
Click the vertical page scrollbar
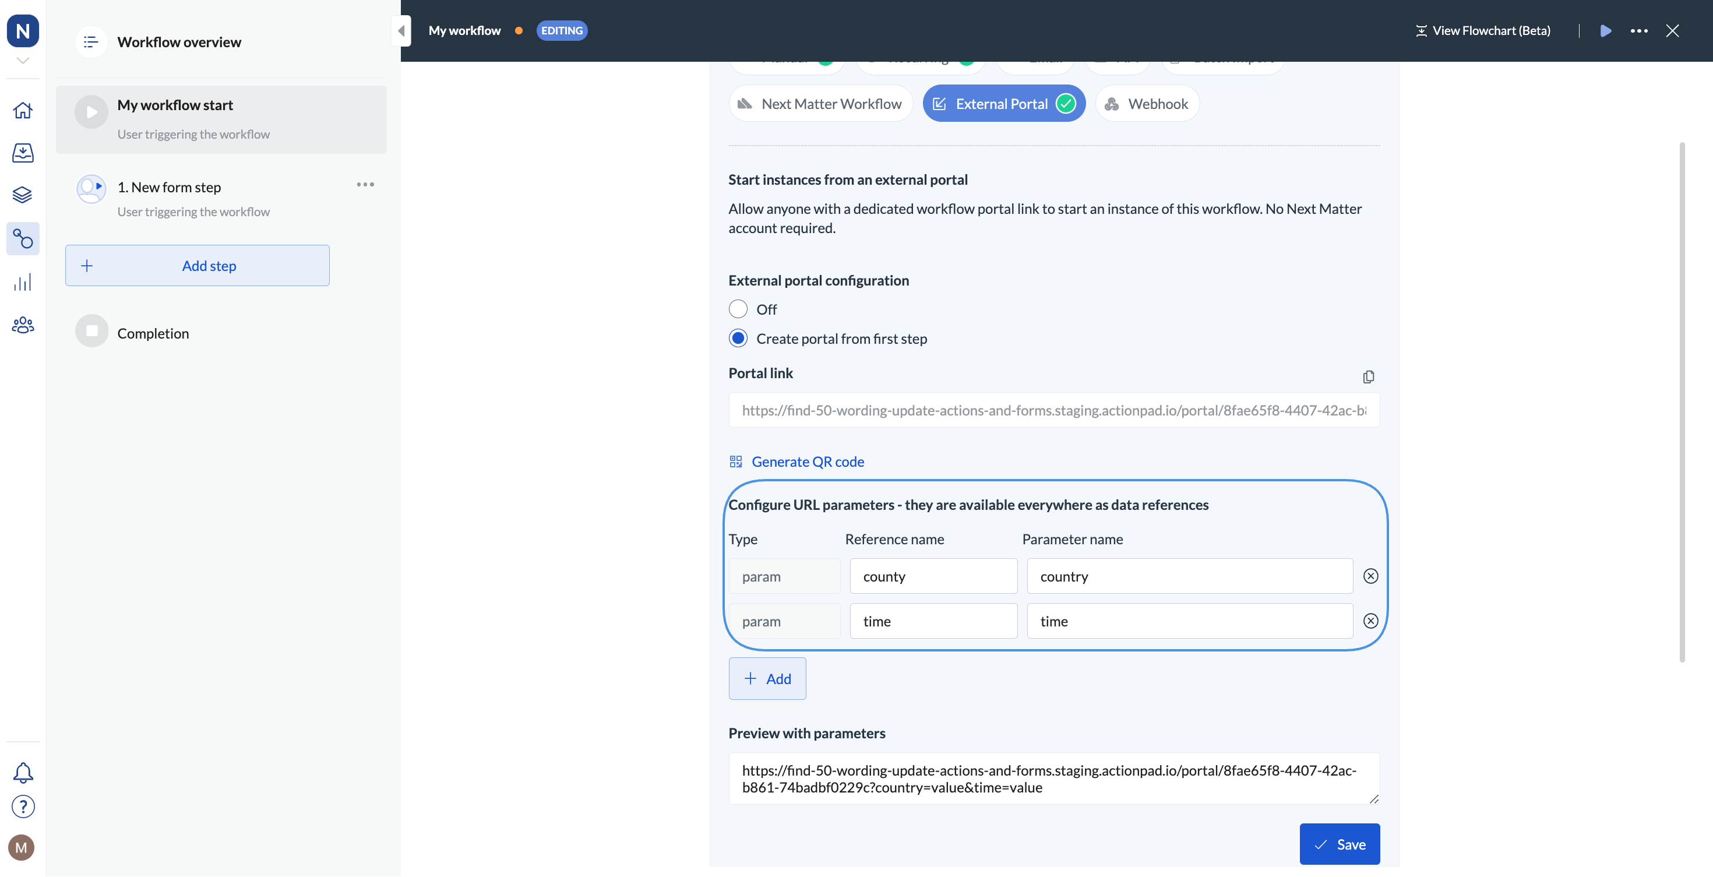1682,401
